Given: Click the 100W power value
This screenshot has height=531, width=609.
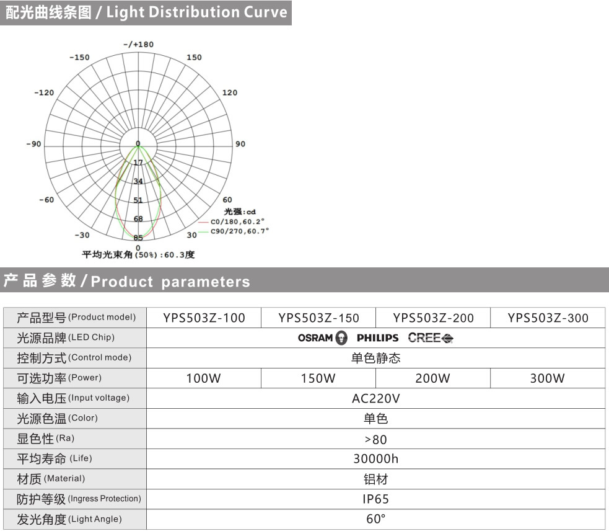Looking at the screenshot, I should [x=204, y=378].
